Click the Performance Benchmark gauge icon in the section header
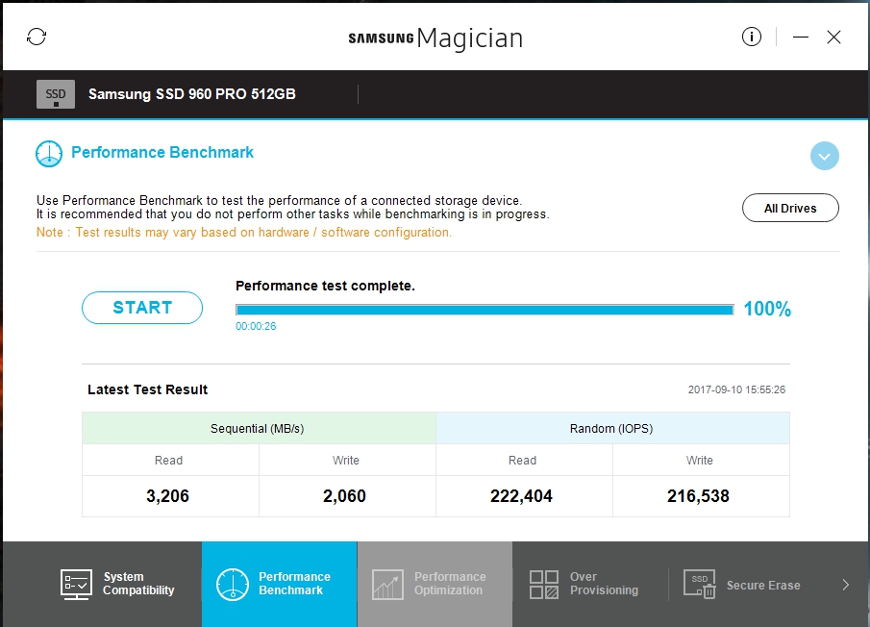870x627 pixels. click(x=49, y=154)
